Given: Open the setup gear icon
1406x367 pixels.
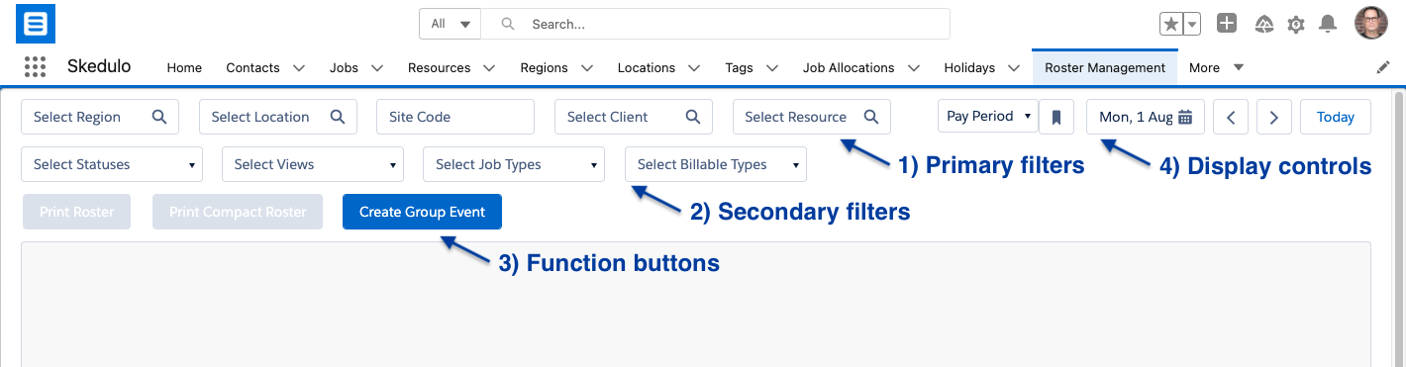Looking at the screenshot, I should tap(1295, 24).
